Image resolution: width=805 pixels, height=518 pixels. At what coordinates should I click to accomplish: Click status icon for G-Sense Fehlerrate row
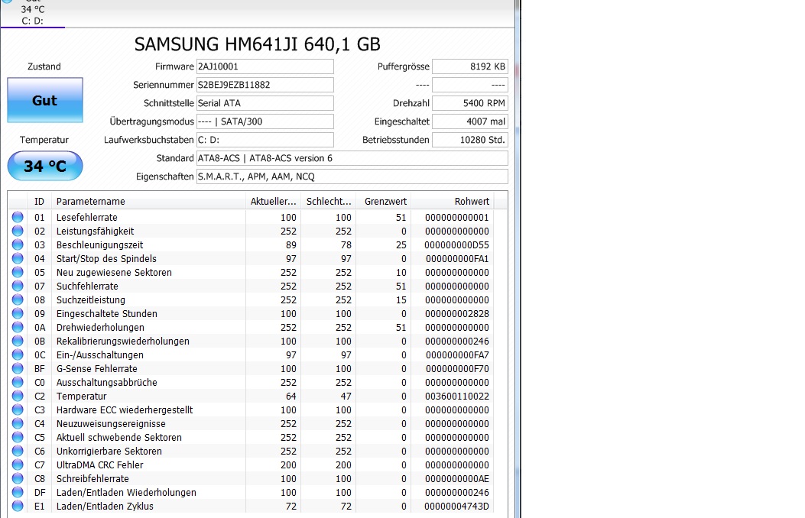coord(18,368)
